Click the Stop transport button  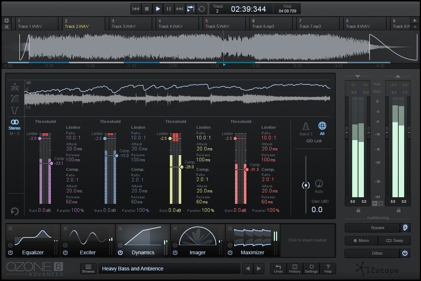click(147, 9)
